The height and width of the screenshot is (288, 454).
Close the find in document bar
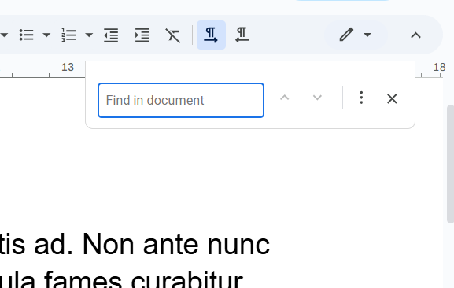pyautogui.click(x=392, y=98)
